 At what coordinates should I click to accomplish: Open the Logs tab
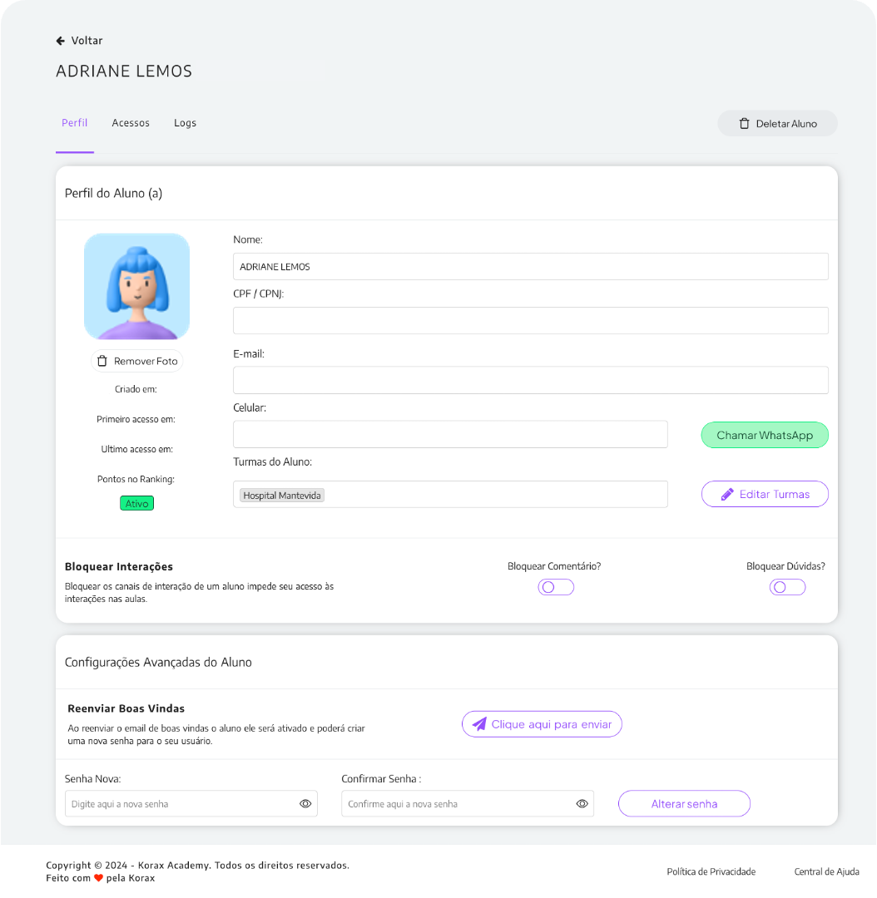click(185, 123)
